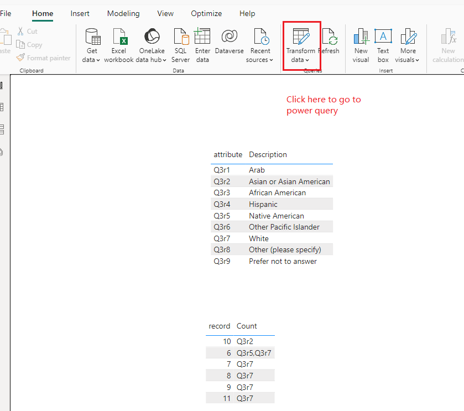This screenshot has height=411, width=464.
Task: Open More visuals gallery
Action: (407, 45)
